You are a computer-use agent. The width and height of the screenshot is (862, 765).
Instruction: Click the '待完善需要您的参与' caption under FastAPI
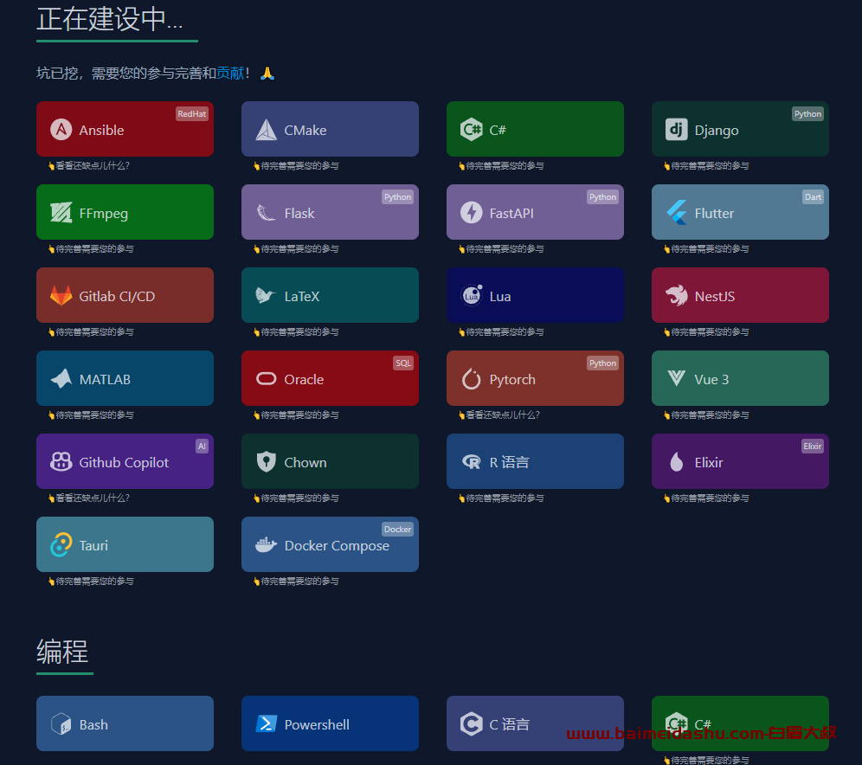pyautogui.click(x=501, y=249)
